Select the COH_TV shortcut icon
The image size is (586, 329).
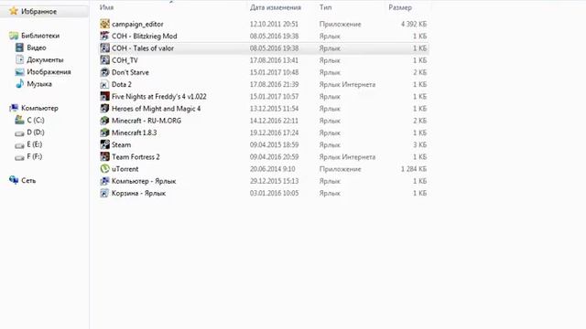pyautogui.click(x=104, y=60)
